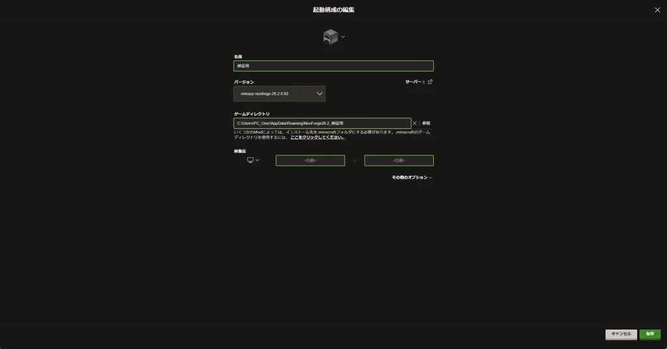The height and width of the screenshot is (349, 667).
Task: Clear the game directory with the X icon
Action: [415, 123]
